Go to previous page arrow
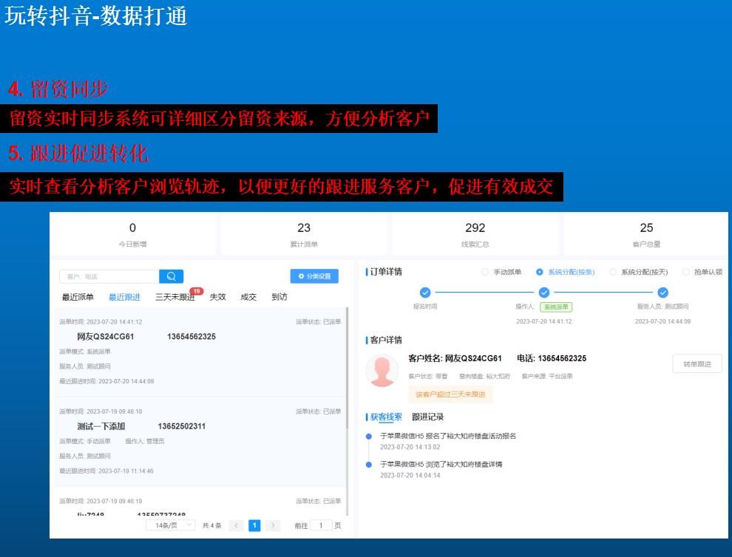Image resolution: width=732 pixels, height=557 pixels. (236, 525)
